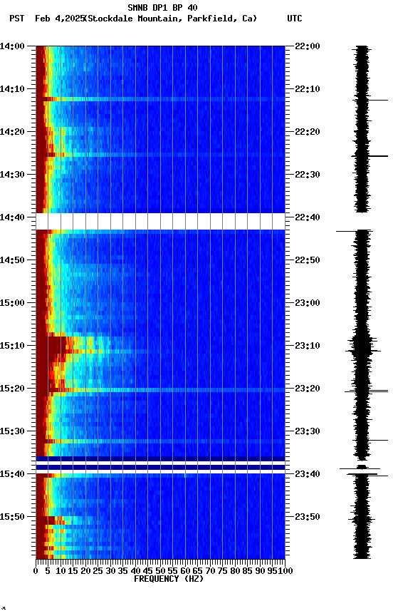Screen dimensions: 393x616
Task: Click the dark blue band near 15:36
Action: [160, 458]
